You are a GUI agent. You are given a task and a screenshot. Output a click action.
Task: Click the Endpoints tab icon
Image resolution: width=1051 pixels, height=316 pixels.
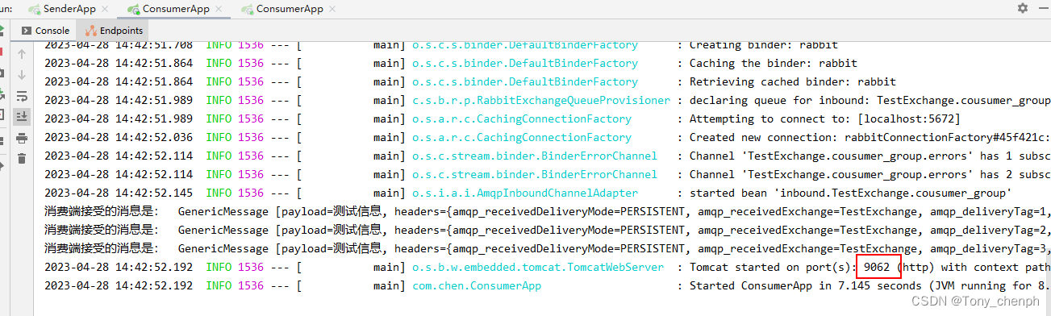click(91, 31)
